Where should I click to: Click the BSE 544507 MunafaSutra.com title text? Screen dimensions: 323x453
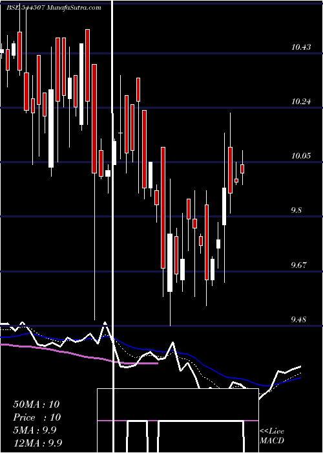tap(54, 8)
